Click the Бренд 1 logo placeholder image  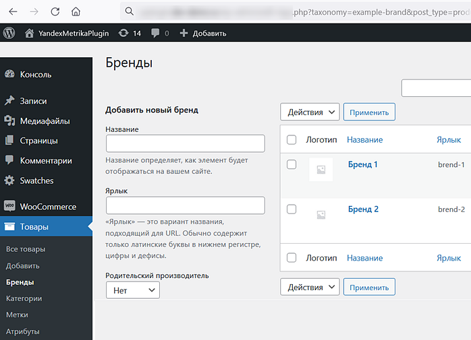click(x=321, y=170)
